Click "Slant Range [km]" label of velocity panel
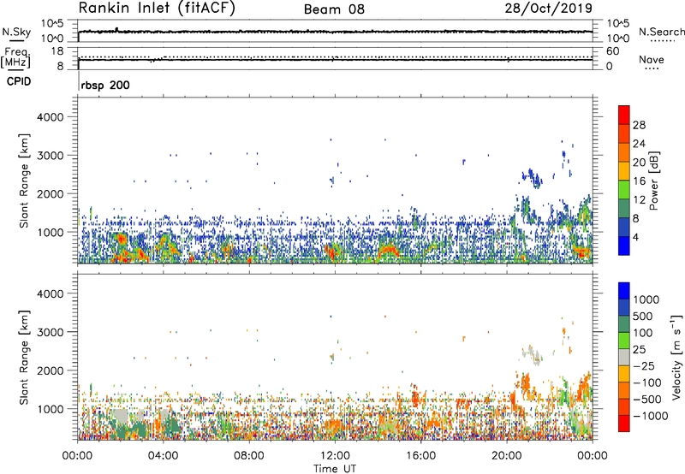The width and height of the screenshot is (685, 474). coord(24,358)
